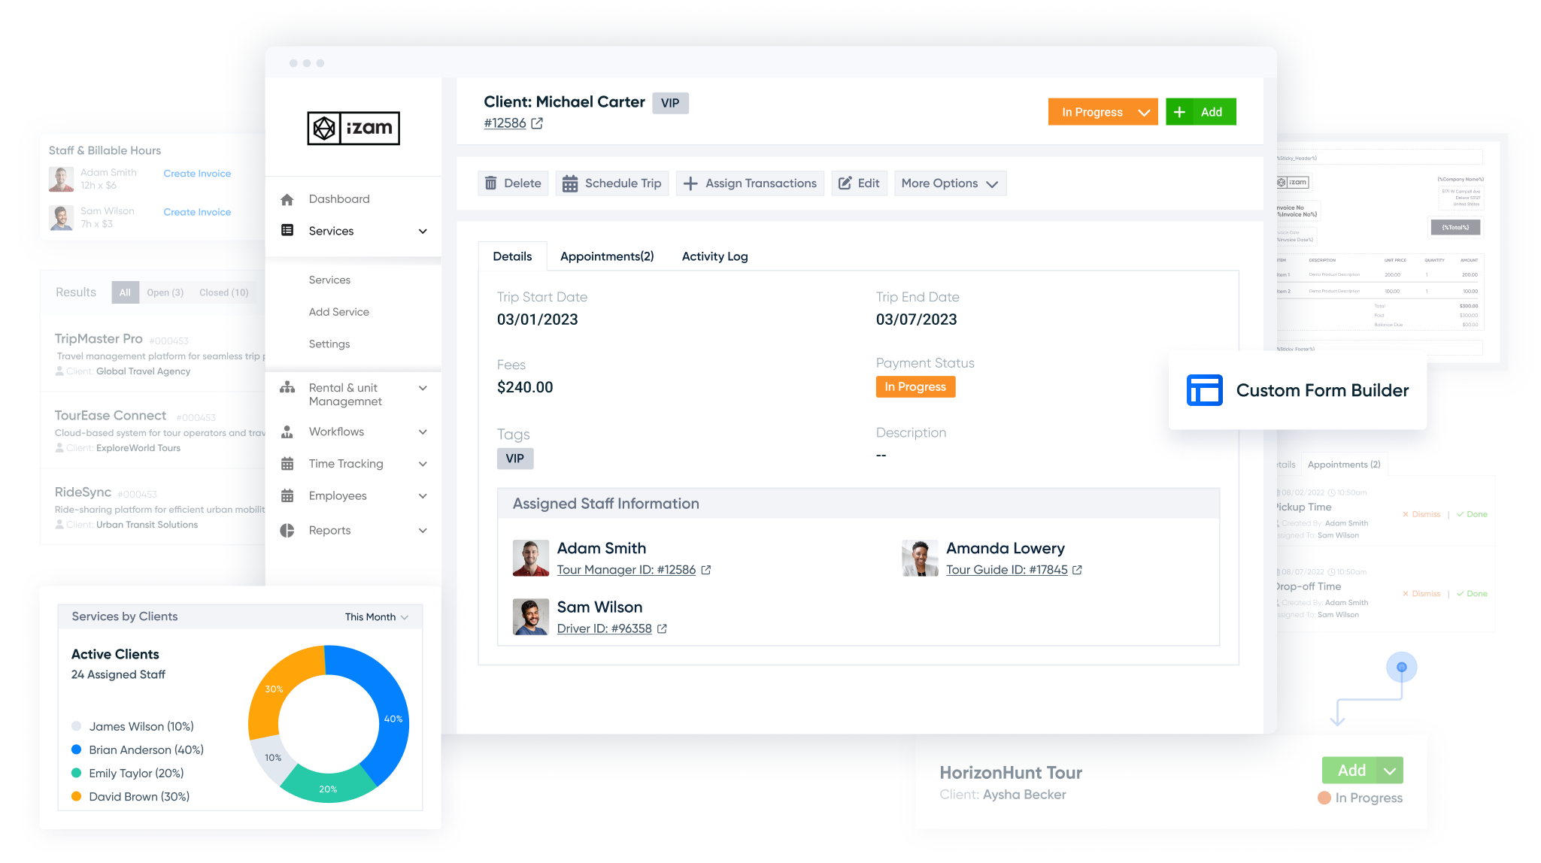Select the Details tab
The height and width of the screenshot is (863, 1541).
(x=512, y=256)
